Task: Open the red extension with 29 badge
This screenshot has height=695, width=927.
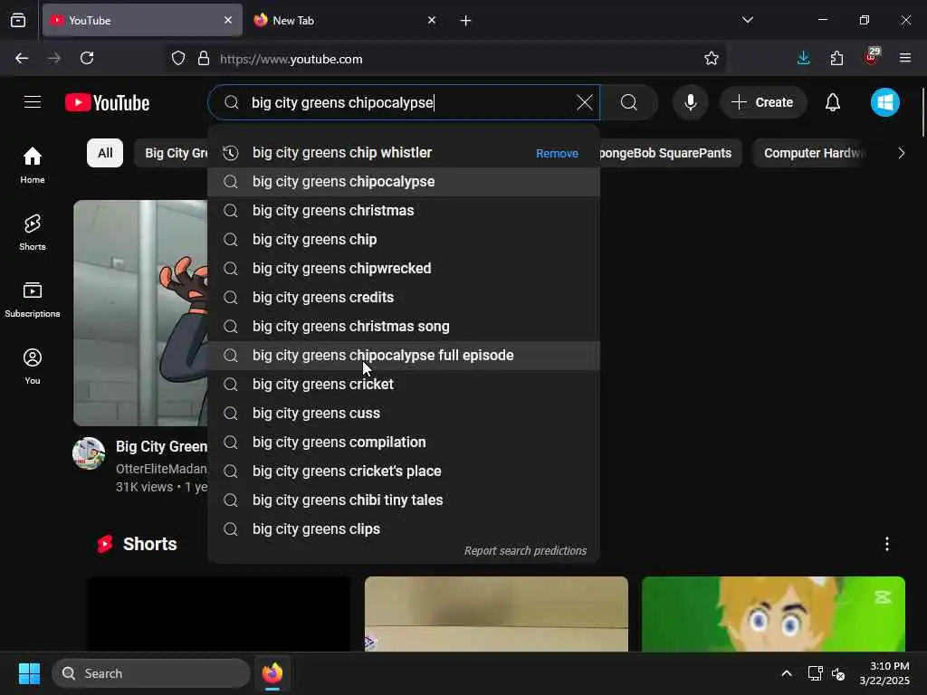Action: [872, 57]
